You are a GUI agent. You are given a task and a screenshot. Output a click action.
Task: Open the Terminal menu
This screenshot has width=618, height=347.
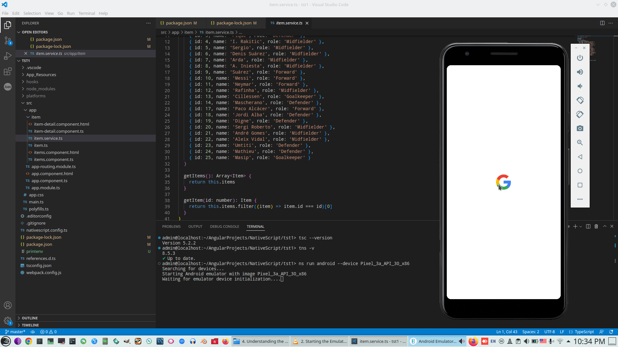click(87, 13)
